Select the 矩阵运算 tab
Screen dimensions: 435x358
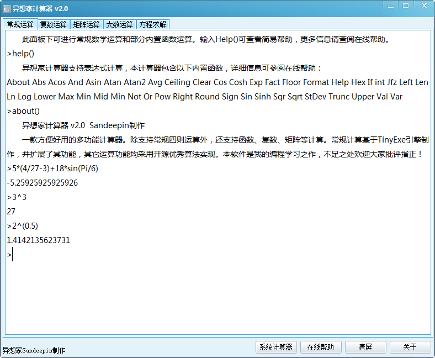pos(86,24)
